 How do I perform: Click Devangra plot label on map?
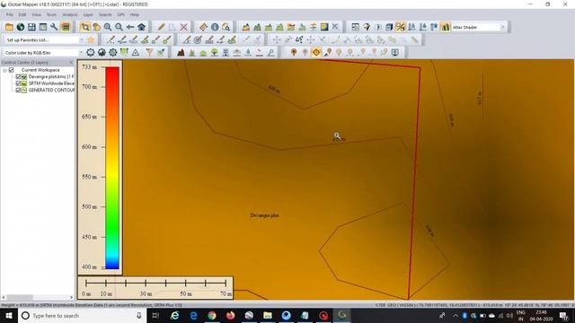coord(264,215)
